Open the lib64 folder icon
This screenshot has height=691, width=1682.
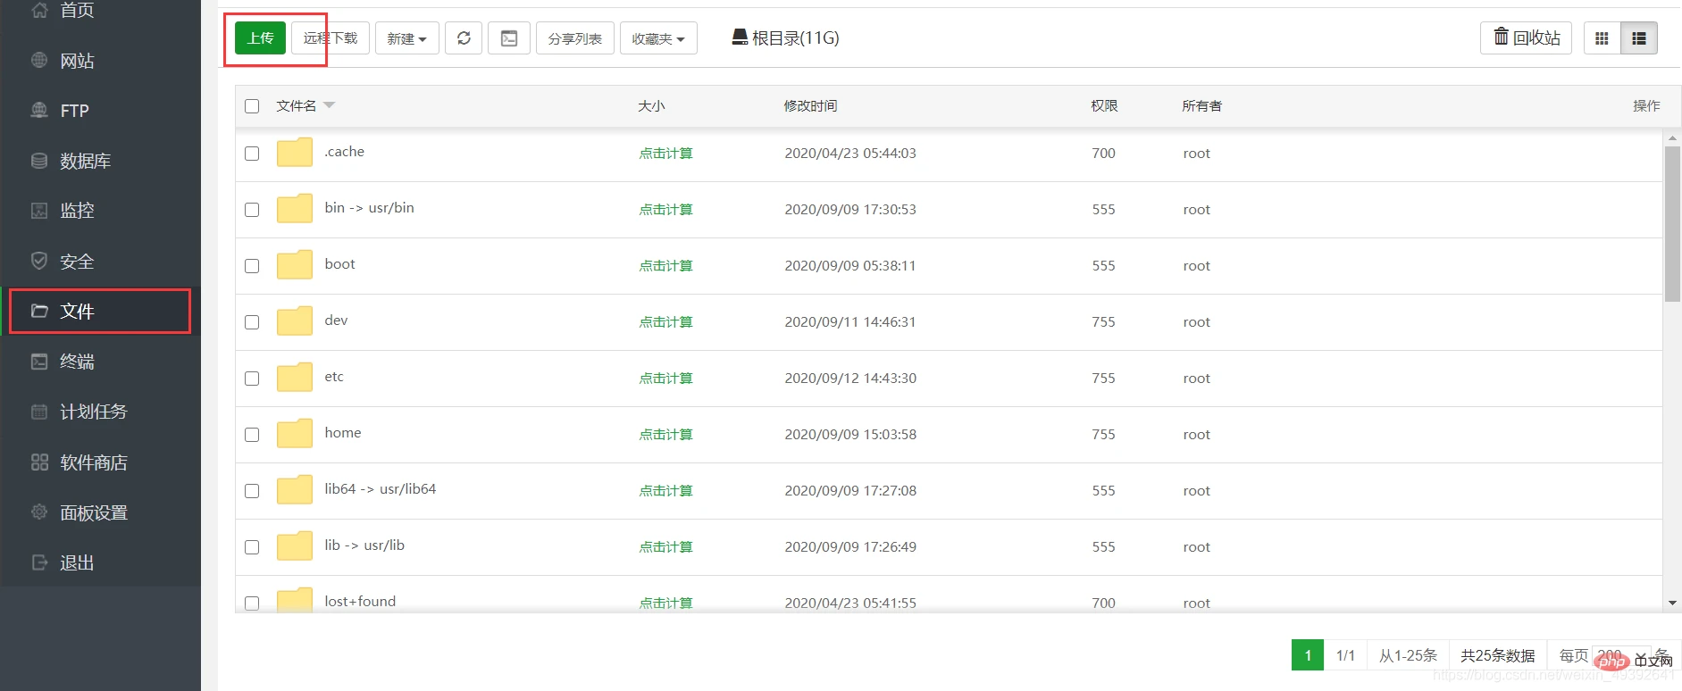(x=294, y=490)
